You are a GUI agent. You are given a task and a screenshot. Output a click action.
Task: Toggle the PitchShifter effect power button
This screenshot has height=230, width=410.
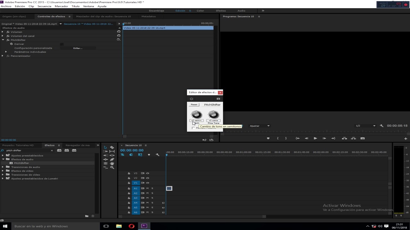click(191, 99)
